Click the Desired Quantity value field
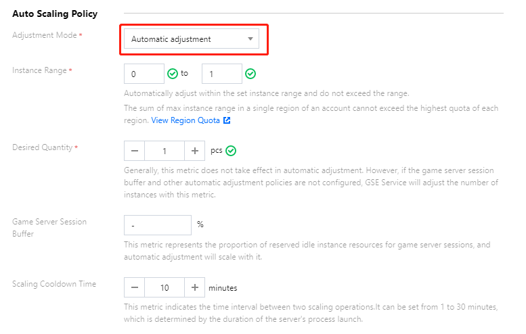 (x=165, y=151)
